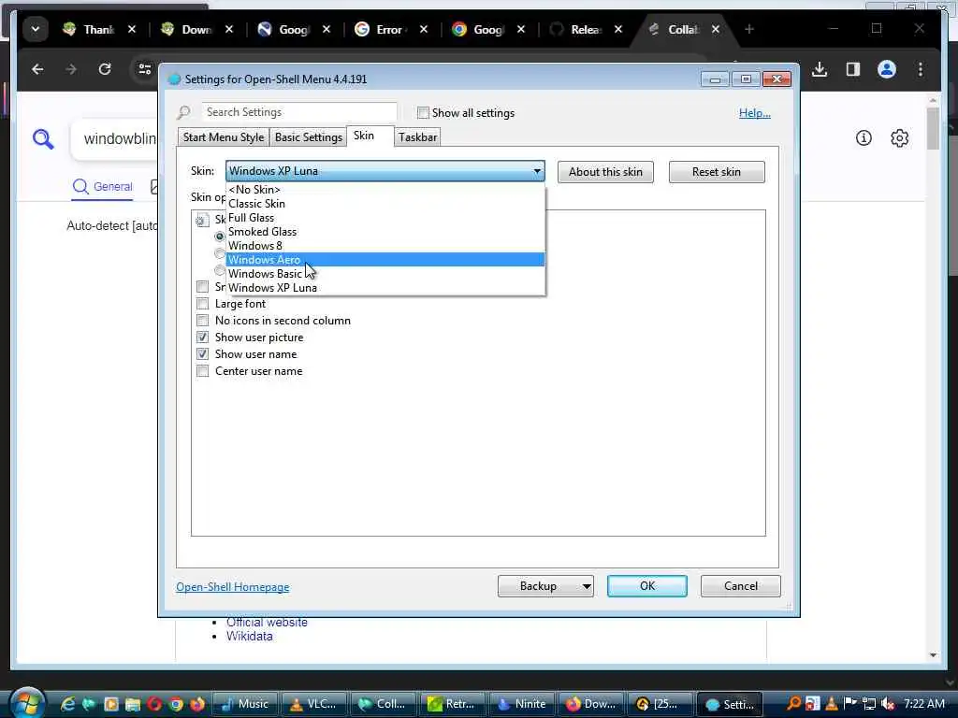Open the Opera icon in quick launch
This screenshot has width=958, height=718.
coord(154,704)
